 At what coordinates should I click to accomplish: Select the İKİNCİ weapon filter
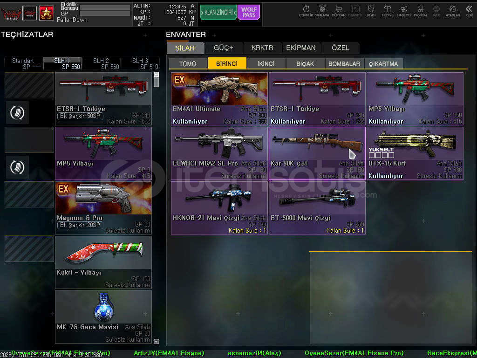coord(266,63)
